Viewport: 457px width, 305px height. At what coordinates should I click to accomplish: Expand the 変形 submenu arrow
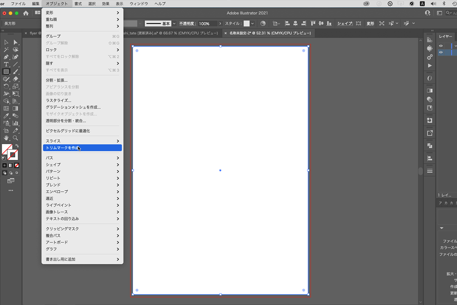(x=118, y=13)
